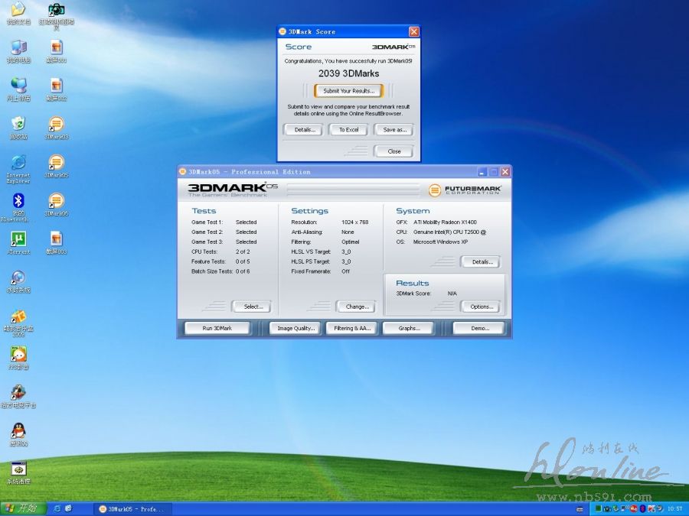
Task: Open the 3DMark03 desktop shortcut
Action: [x=56, y=125]
